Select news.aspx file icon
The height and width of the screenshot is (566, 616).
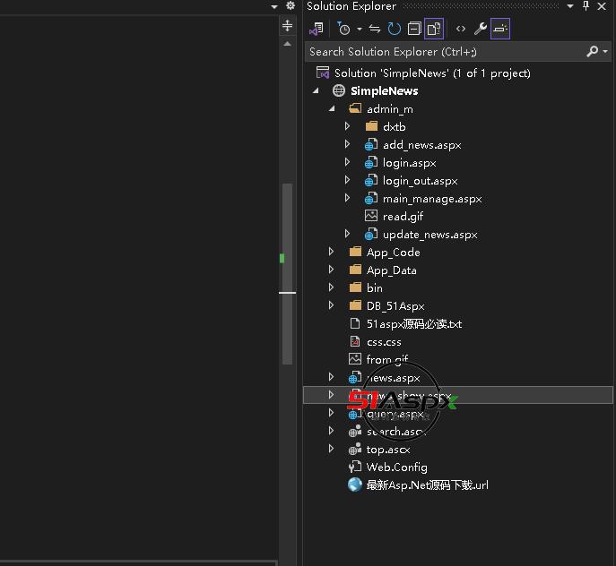coord(355,378)
